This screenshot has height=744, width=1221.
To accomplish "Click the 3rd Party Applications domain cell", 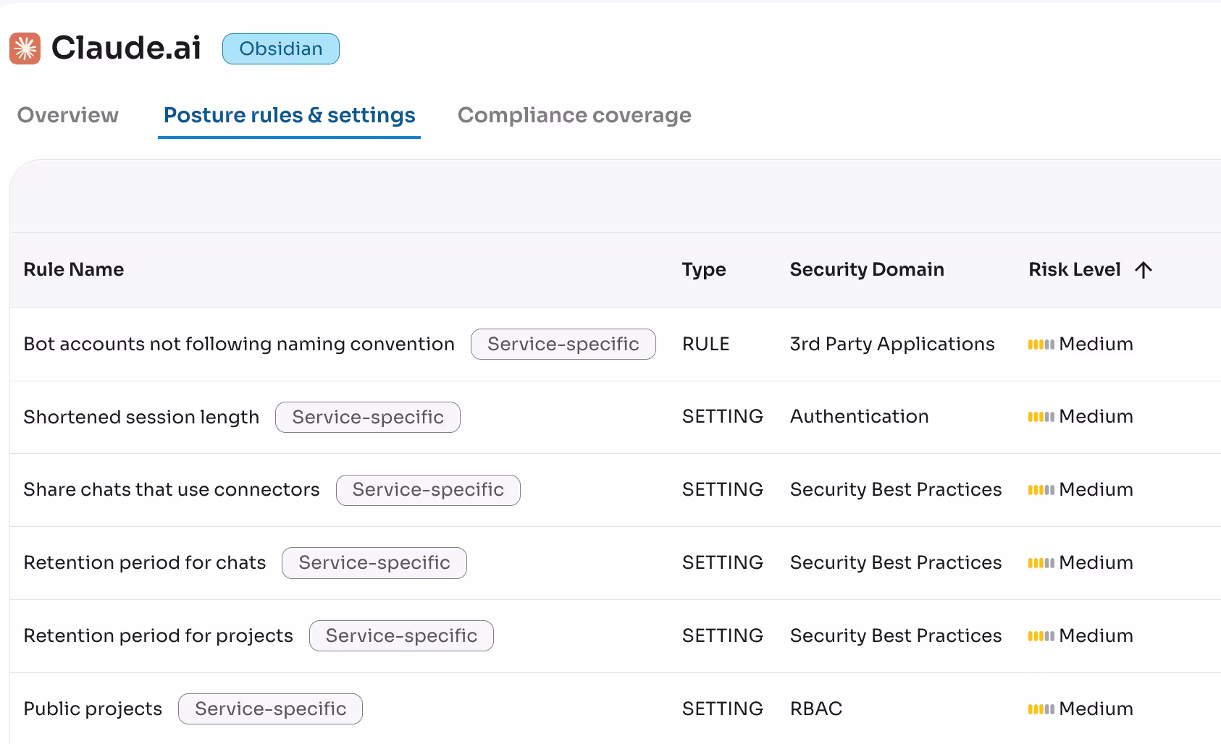I will tap(892, 344).
